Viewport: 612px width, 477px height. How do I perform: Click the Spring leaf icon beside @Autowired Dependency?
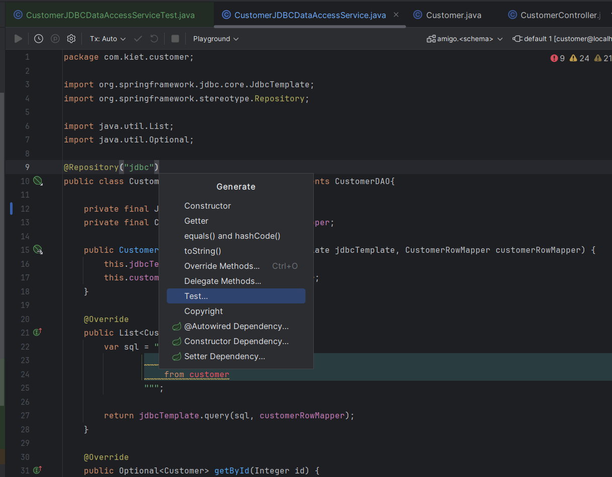coord(176,326)
